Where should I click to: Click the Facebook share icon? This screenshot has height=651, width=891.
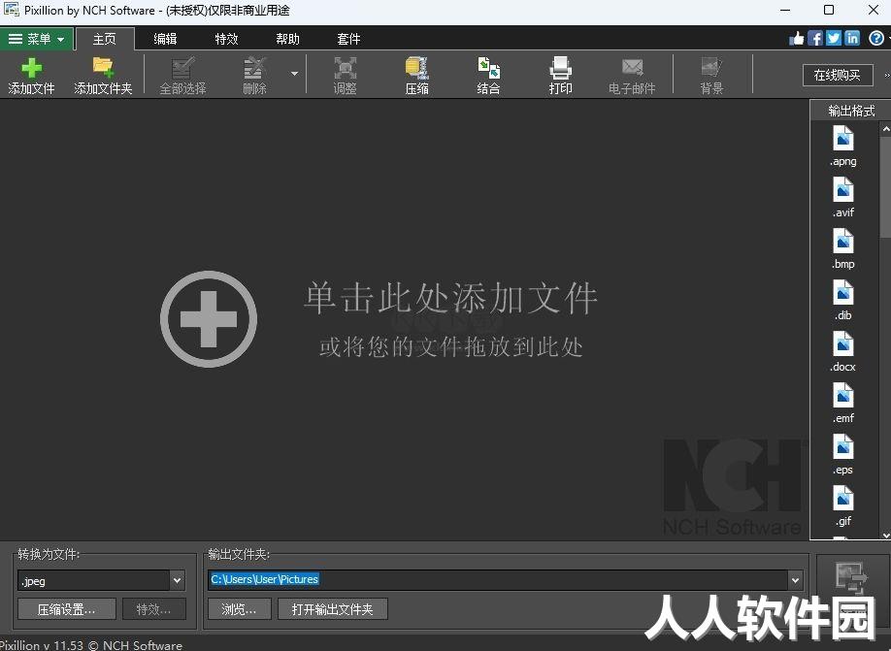click(x=815, y=38)
